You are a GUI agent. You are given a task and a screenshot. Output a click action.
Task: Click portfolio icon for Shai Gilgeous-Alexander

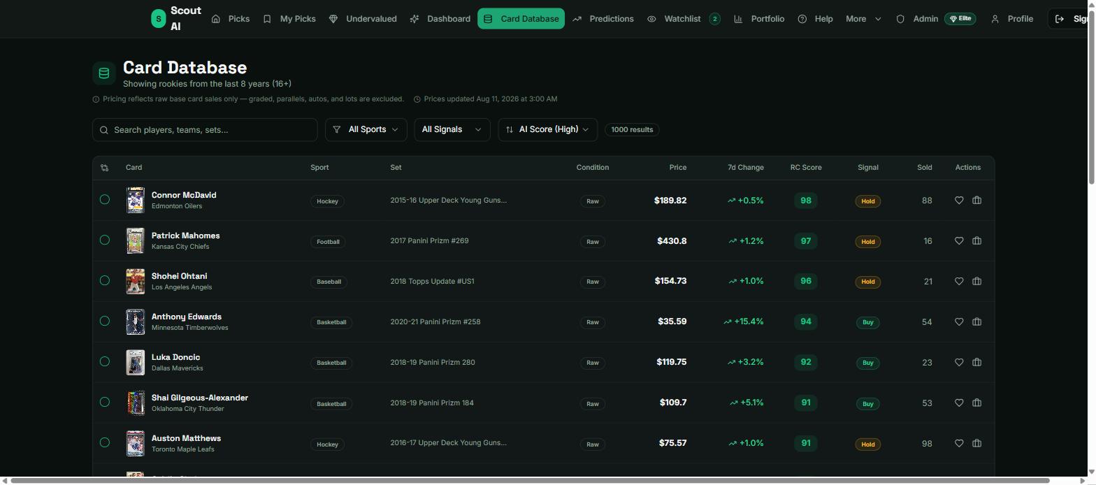click(x=977, y=403)
